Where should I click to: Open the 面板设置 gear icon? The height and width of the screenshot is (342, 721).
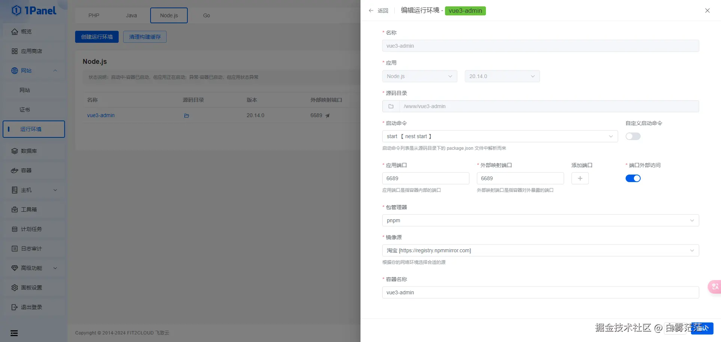pyautogui.click(x=15, y=288)
